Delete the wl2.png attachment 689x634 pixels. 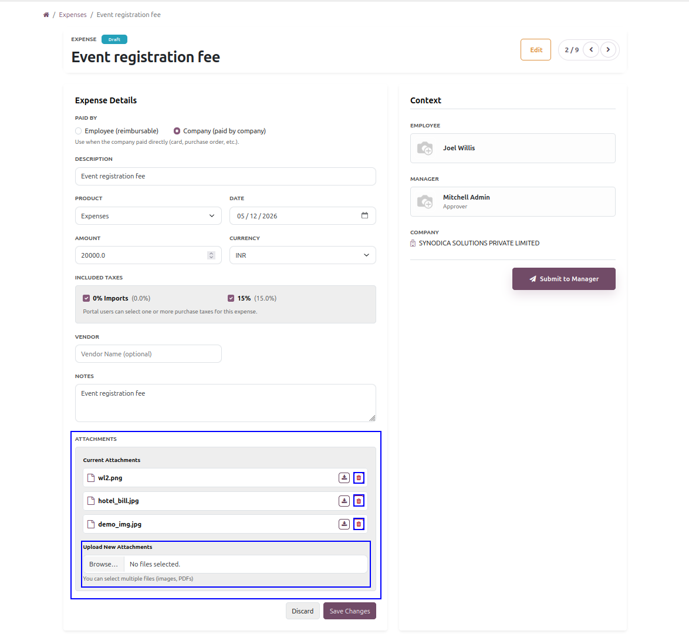pos(359,478)
